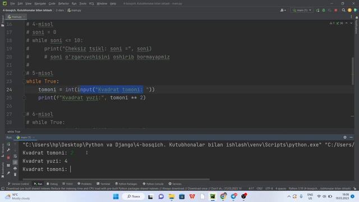Hide the Run tool window with minimize icon
This screenshot has width=359, height=202.
click(x=351, y=137)
